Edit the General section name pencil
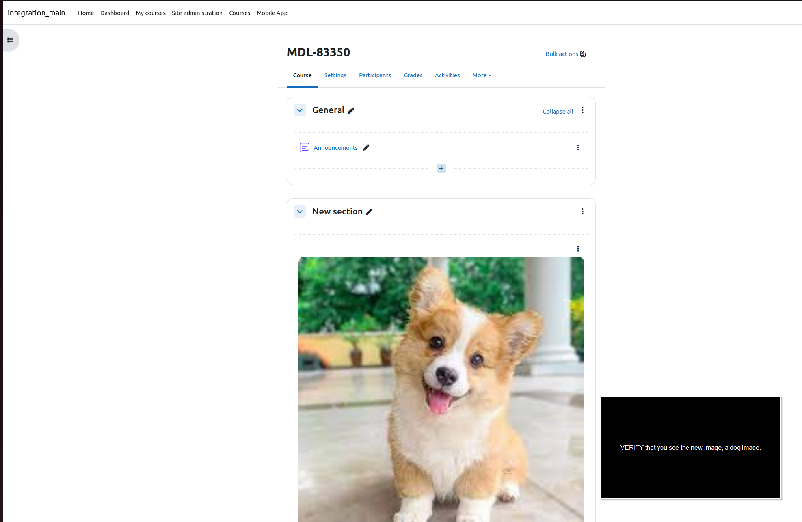 point(351,111)
